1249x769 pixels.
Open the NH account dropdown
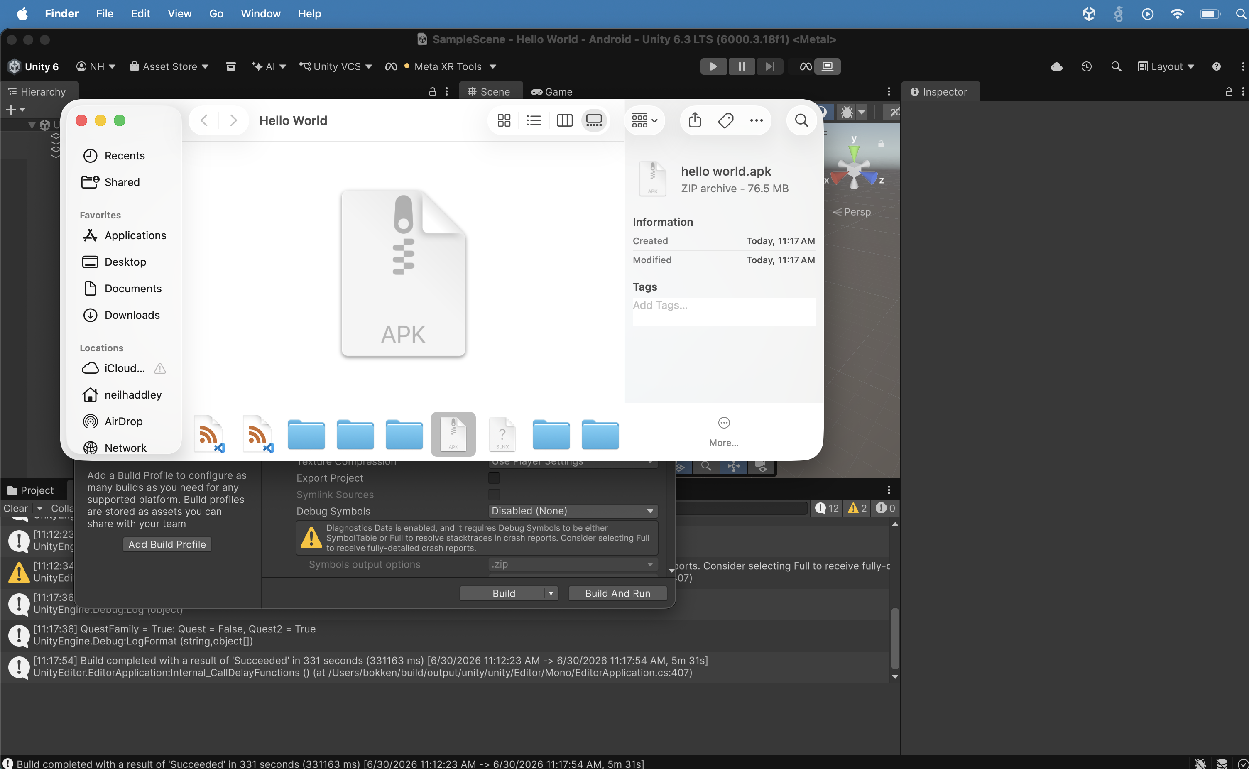pyautogui.click(x=96, y=66)
